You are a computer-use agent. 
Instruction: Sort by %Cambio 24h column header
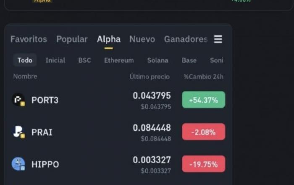[203, 77]
